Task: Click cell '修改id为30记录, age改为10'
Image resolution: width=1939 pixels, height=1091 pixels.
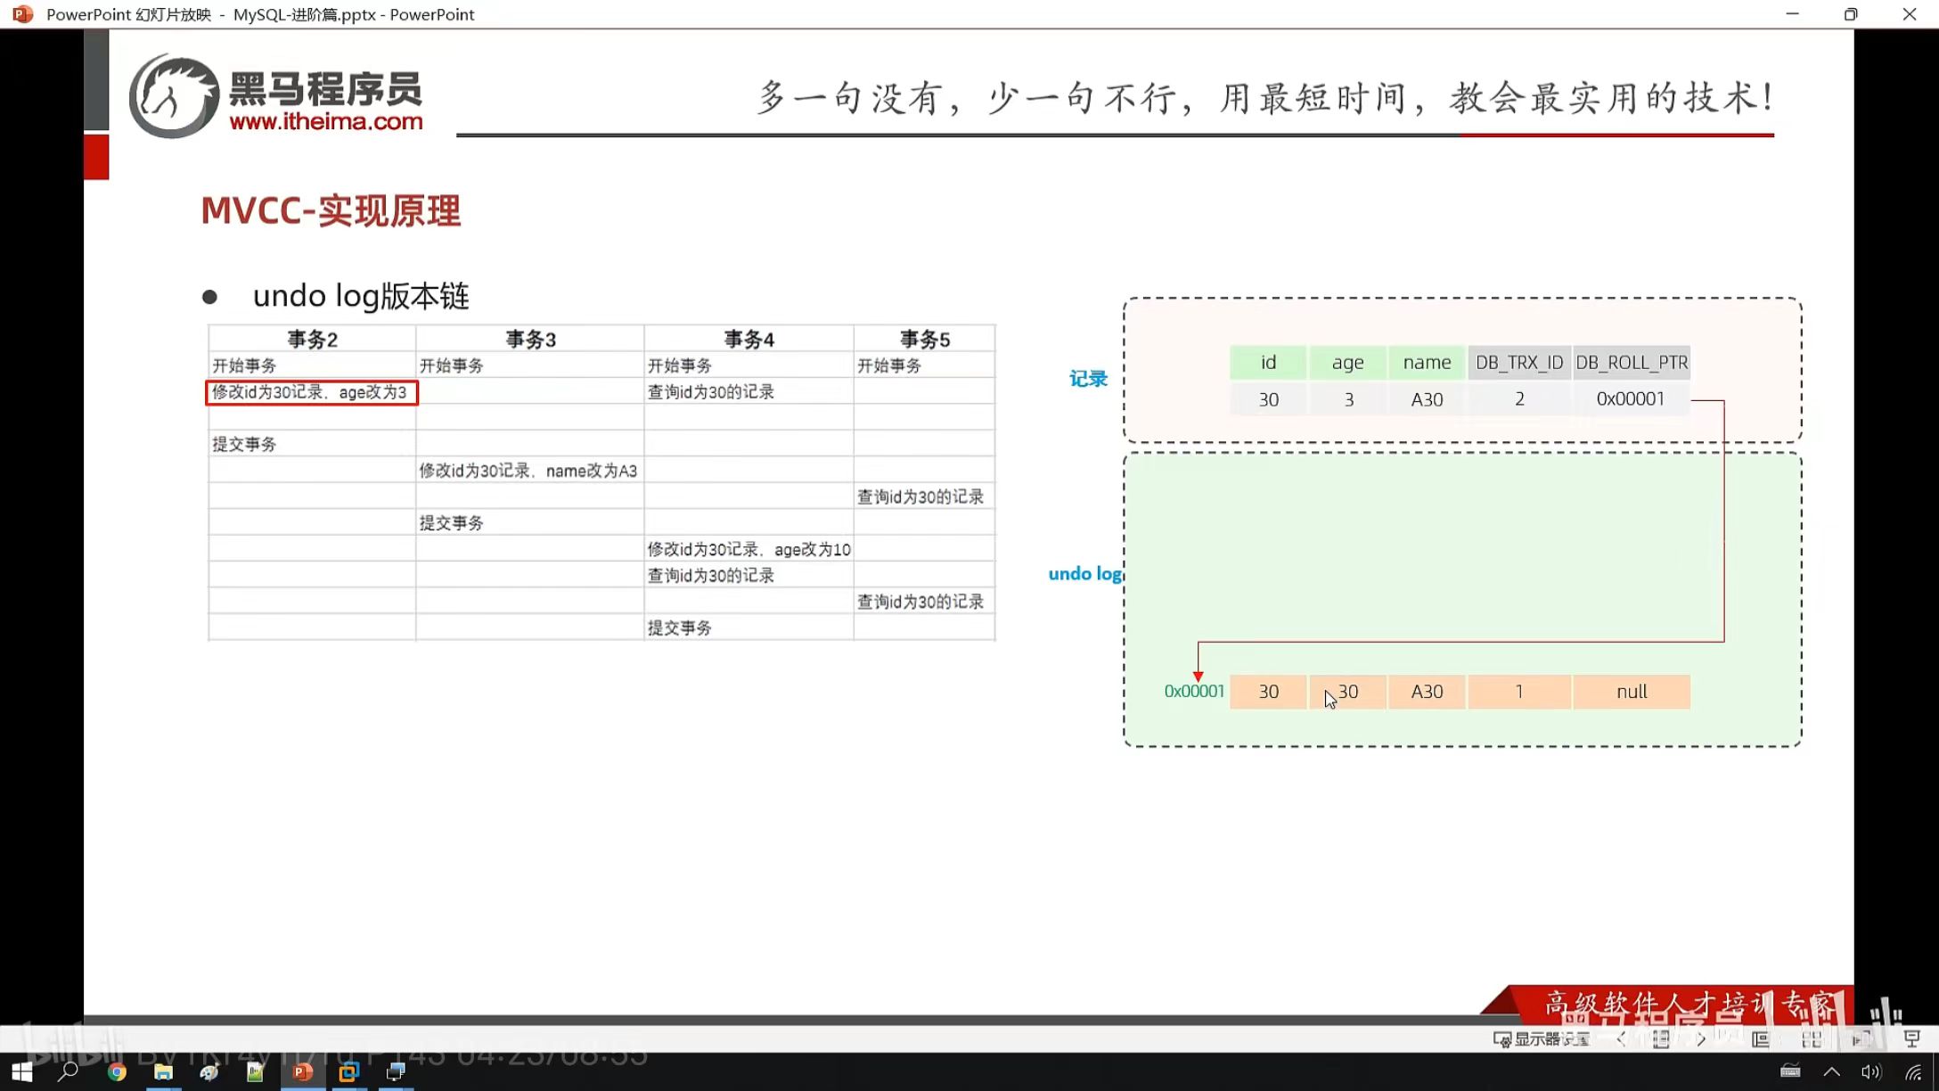Action: [x=749, y=549]
